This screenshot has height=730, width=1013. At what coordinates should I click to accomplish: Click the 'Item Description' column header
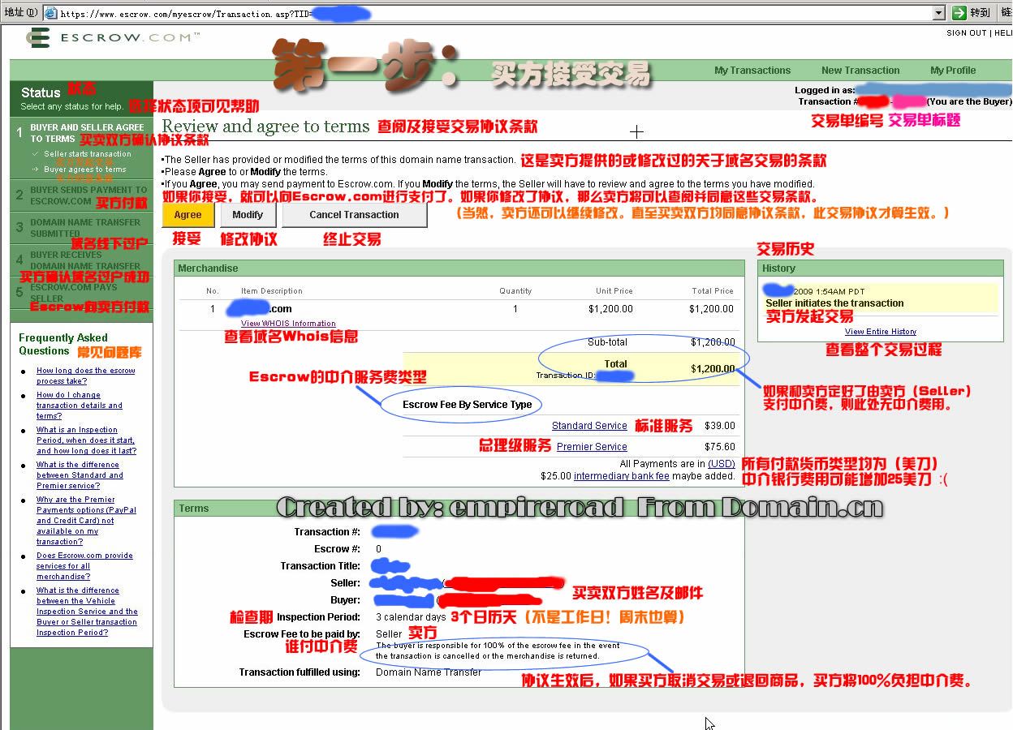click(271, 291)
